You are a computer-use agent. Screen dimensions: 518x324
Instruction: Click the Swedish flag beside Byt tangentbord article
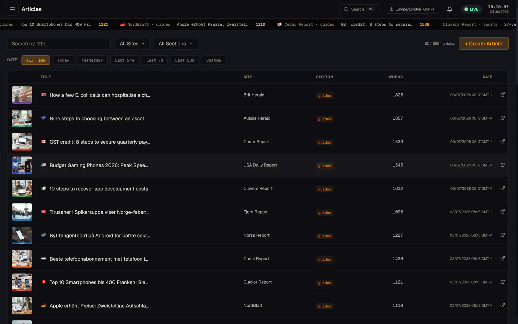tap(44, 235)
